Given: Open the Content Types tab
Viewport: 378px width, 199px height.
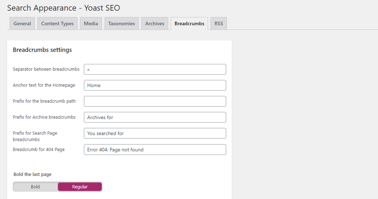Looking at the screenshot, I should [57, 24].
